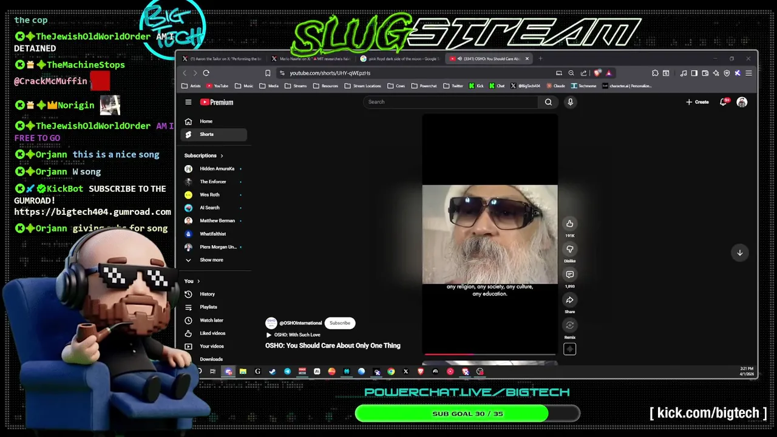Open the Stream Locations bookmarks folder
Image resolution: width=777 pixels, height=437 pixels.
point(362,86)
